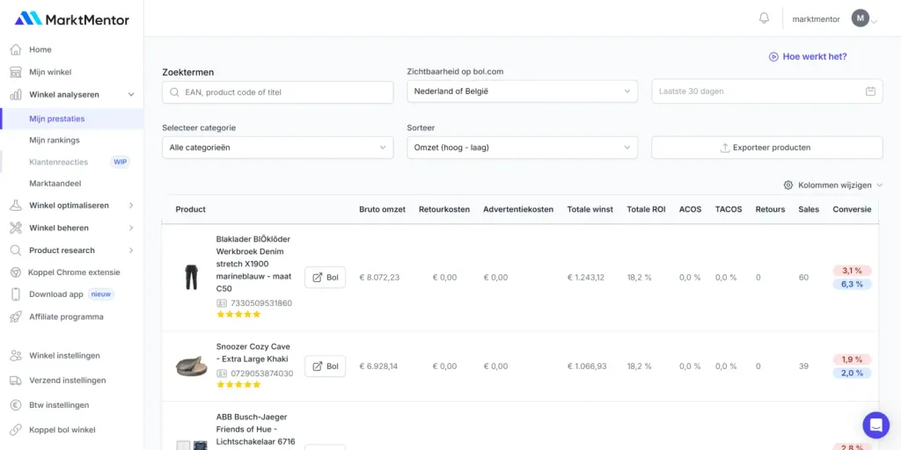Image resolution: width=901 pixels, height=450 pixels.
Task: Click the nieuw badge next to Download app
Action: pyautogui.click(x=101, y=294)
